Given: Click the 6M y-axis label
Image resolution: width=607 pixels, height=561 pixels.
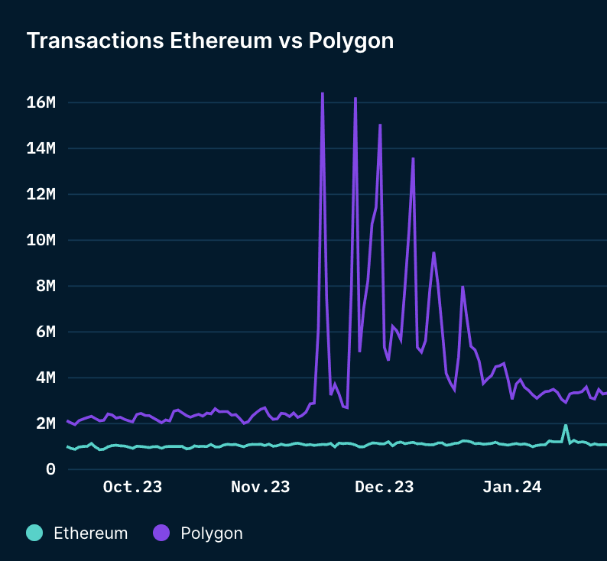Looking at the screenshot, I should 45,332.
